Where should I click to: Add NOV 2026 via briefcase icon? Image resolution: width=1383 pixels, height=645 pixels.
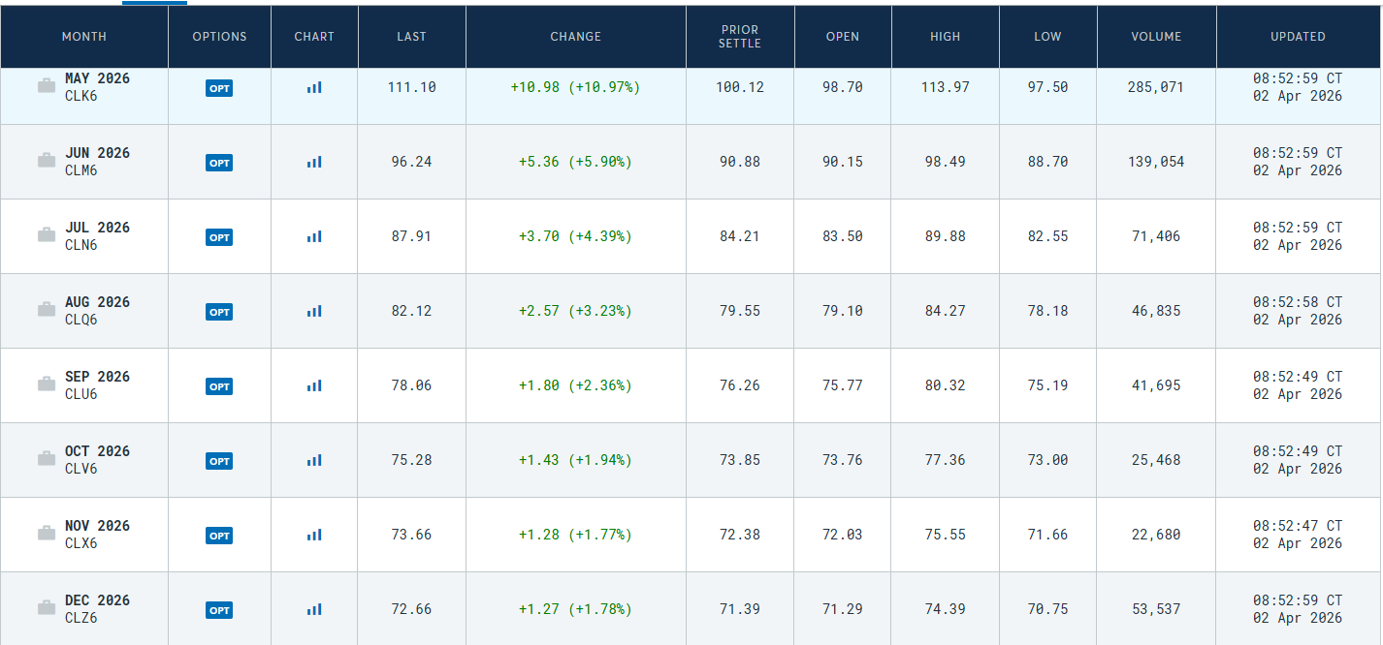pos(47,534)
